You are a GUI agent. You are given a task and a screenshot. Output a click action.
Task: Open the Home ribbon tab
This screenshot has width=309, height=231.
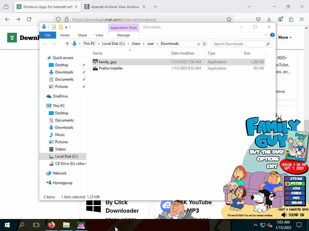click(65, 35)
